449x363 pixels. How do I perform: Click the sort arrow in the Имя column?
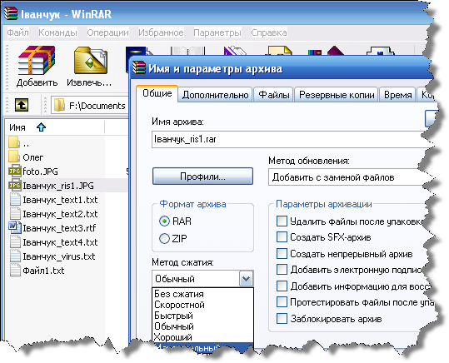click(42, 127)
